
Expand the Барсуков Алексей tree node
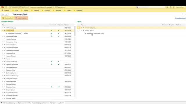click(3, 79)
